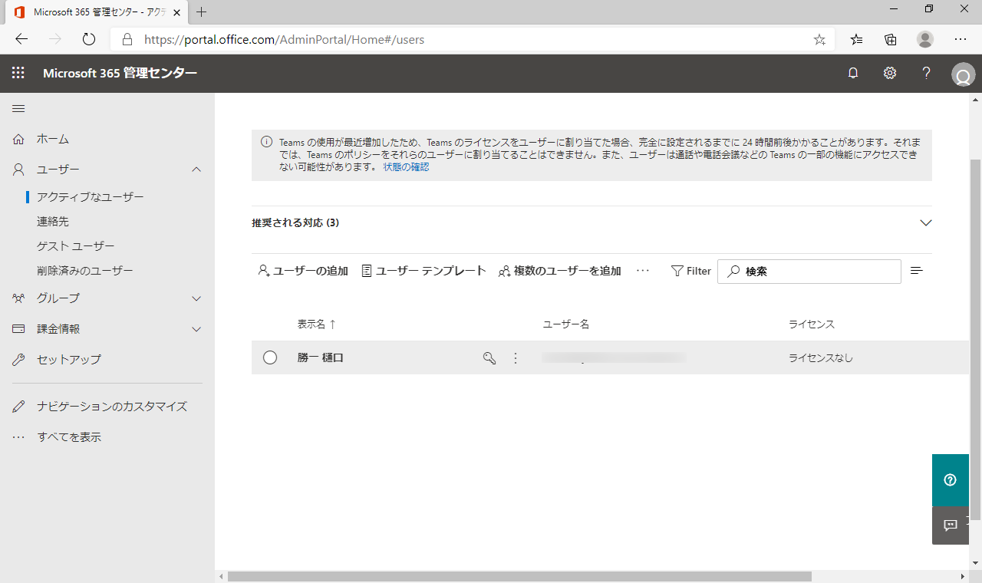Click the ライセンス column header
This screenshot has height=583, width=982.
811,324
